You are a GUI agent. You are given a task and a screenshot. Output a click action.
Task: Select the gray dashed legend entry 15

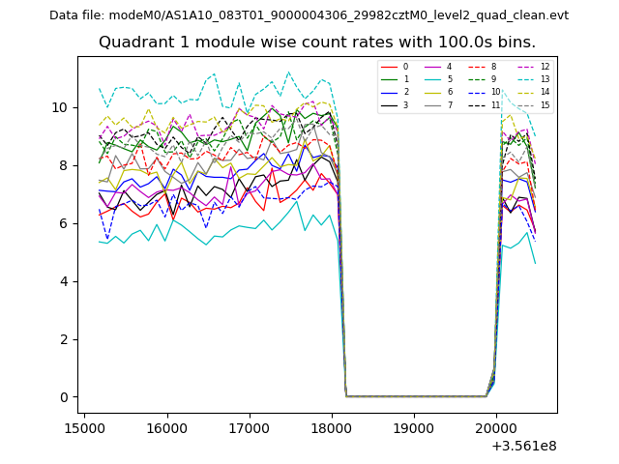[x=530, y=104]
